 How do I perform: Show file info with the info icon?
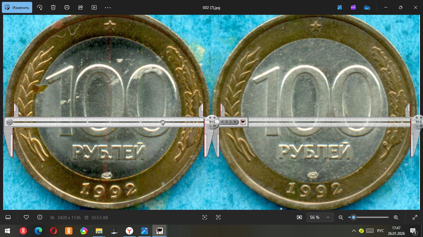[x=40, y=217]
